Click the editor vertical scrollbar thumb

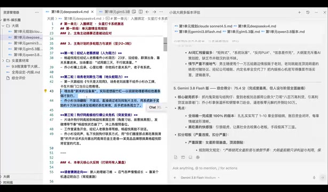pos(165,44)
